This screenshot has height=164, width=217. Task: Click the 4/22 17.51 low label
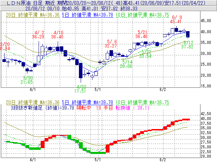tap(80, 89)
